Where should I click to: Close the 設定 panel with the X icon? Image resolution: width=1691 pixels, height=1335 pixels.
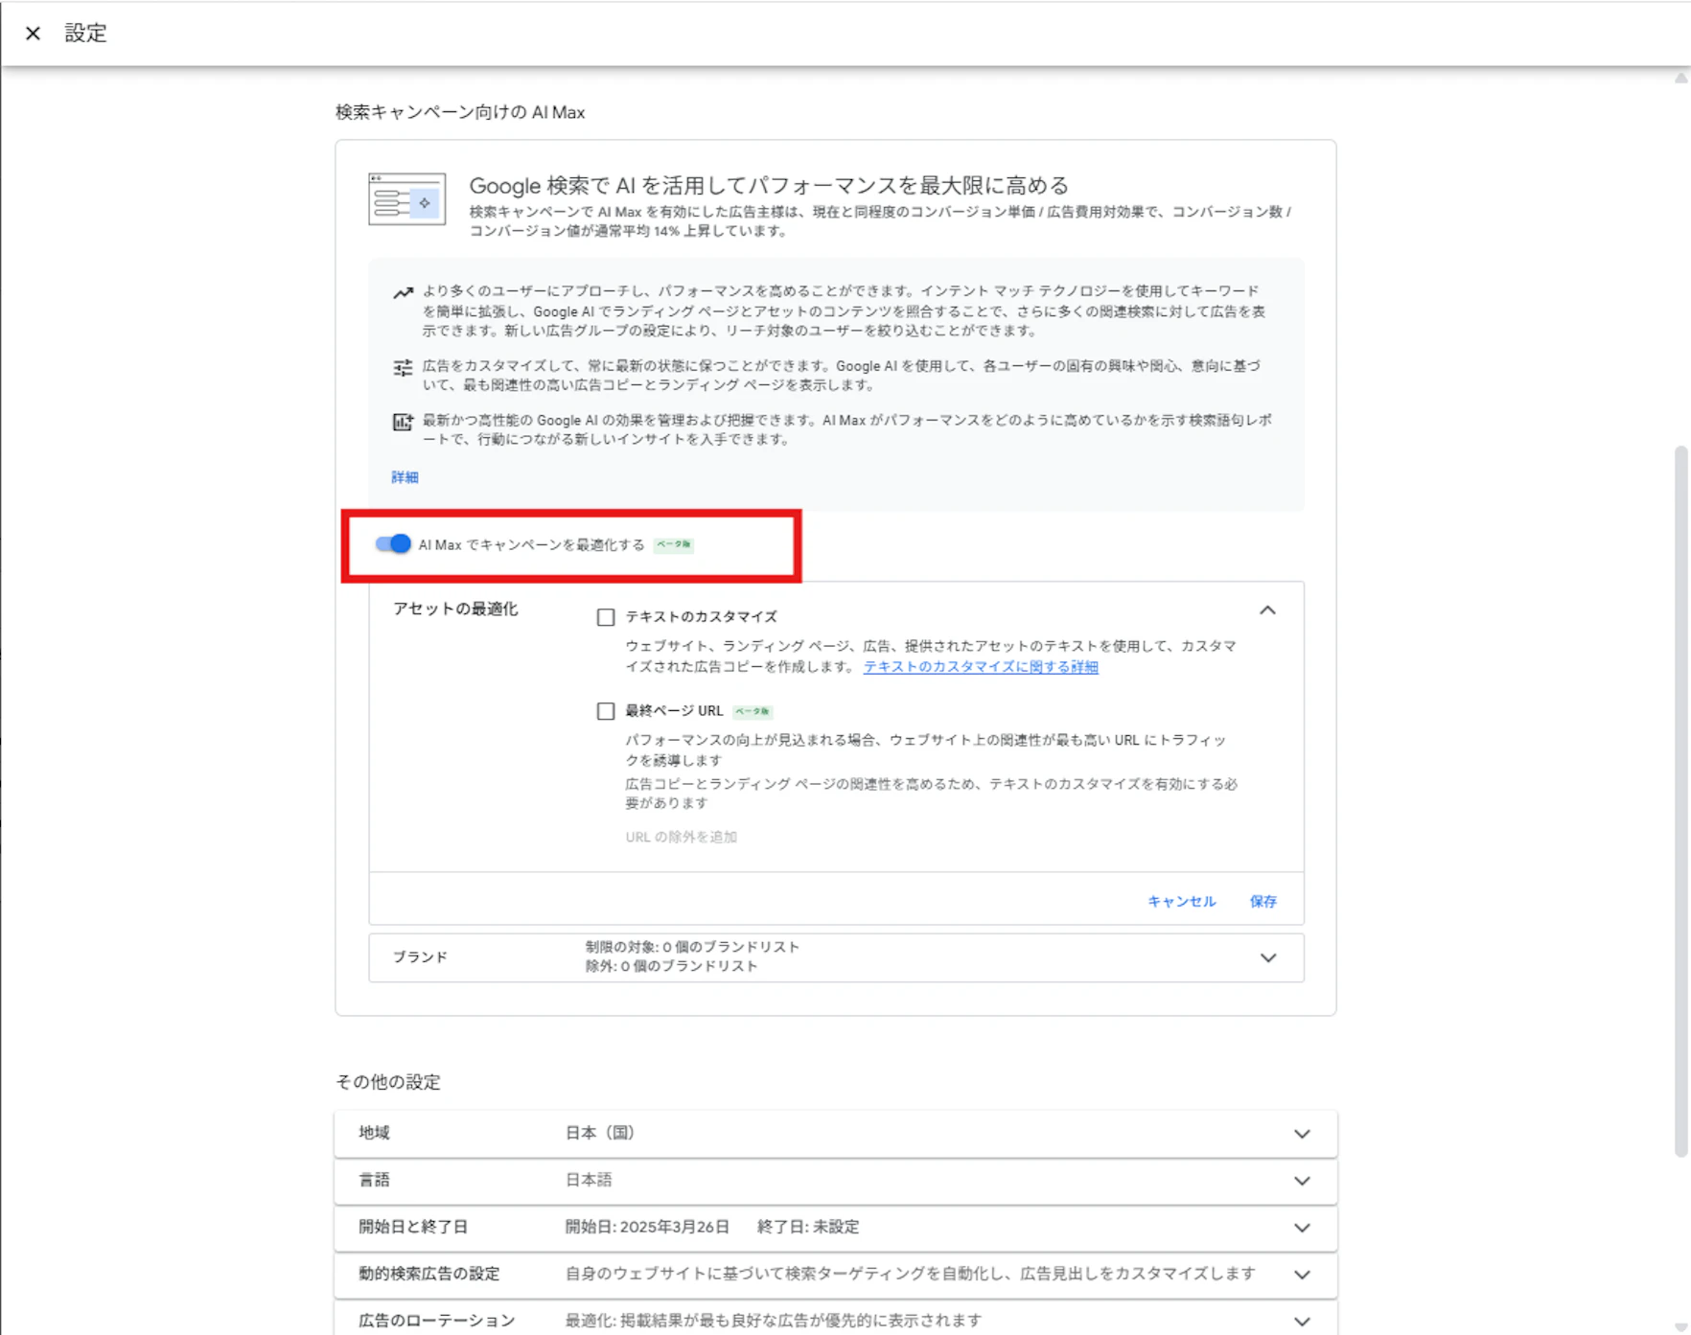click(33, 34)
